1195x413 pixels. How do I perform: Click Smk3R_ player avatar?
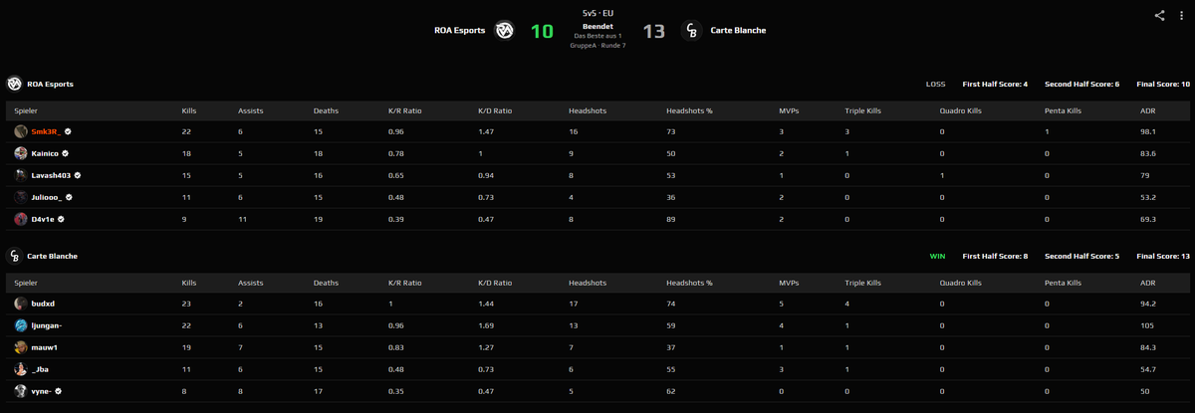[21, 131]
